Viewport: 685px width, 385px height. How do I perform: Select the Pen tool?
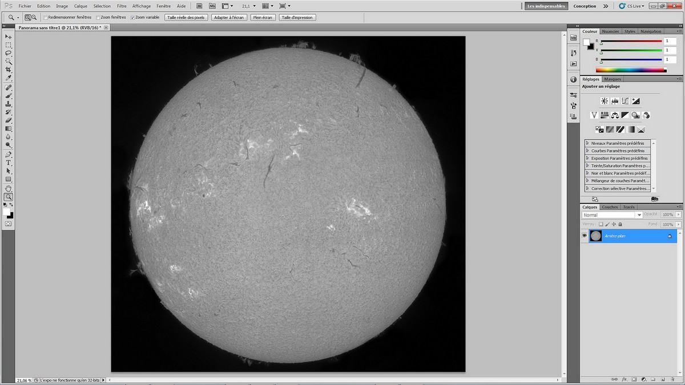tap(9, 155)
